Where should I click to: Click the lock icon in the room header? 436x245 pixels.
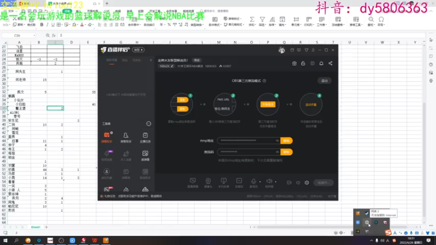click(303, 64)
